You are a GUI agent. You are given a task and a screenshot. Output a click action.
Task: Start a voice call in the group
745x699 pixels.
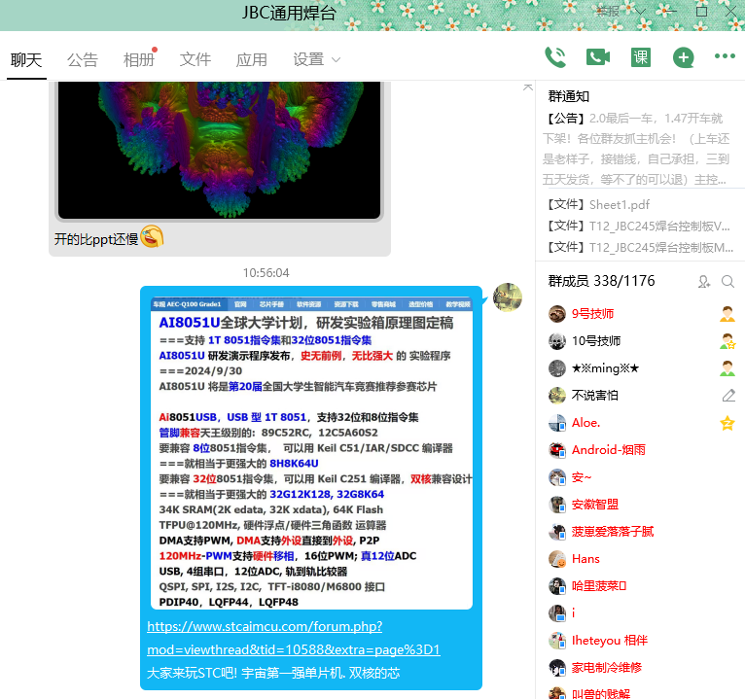pos(555,57)
